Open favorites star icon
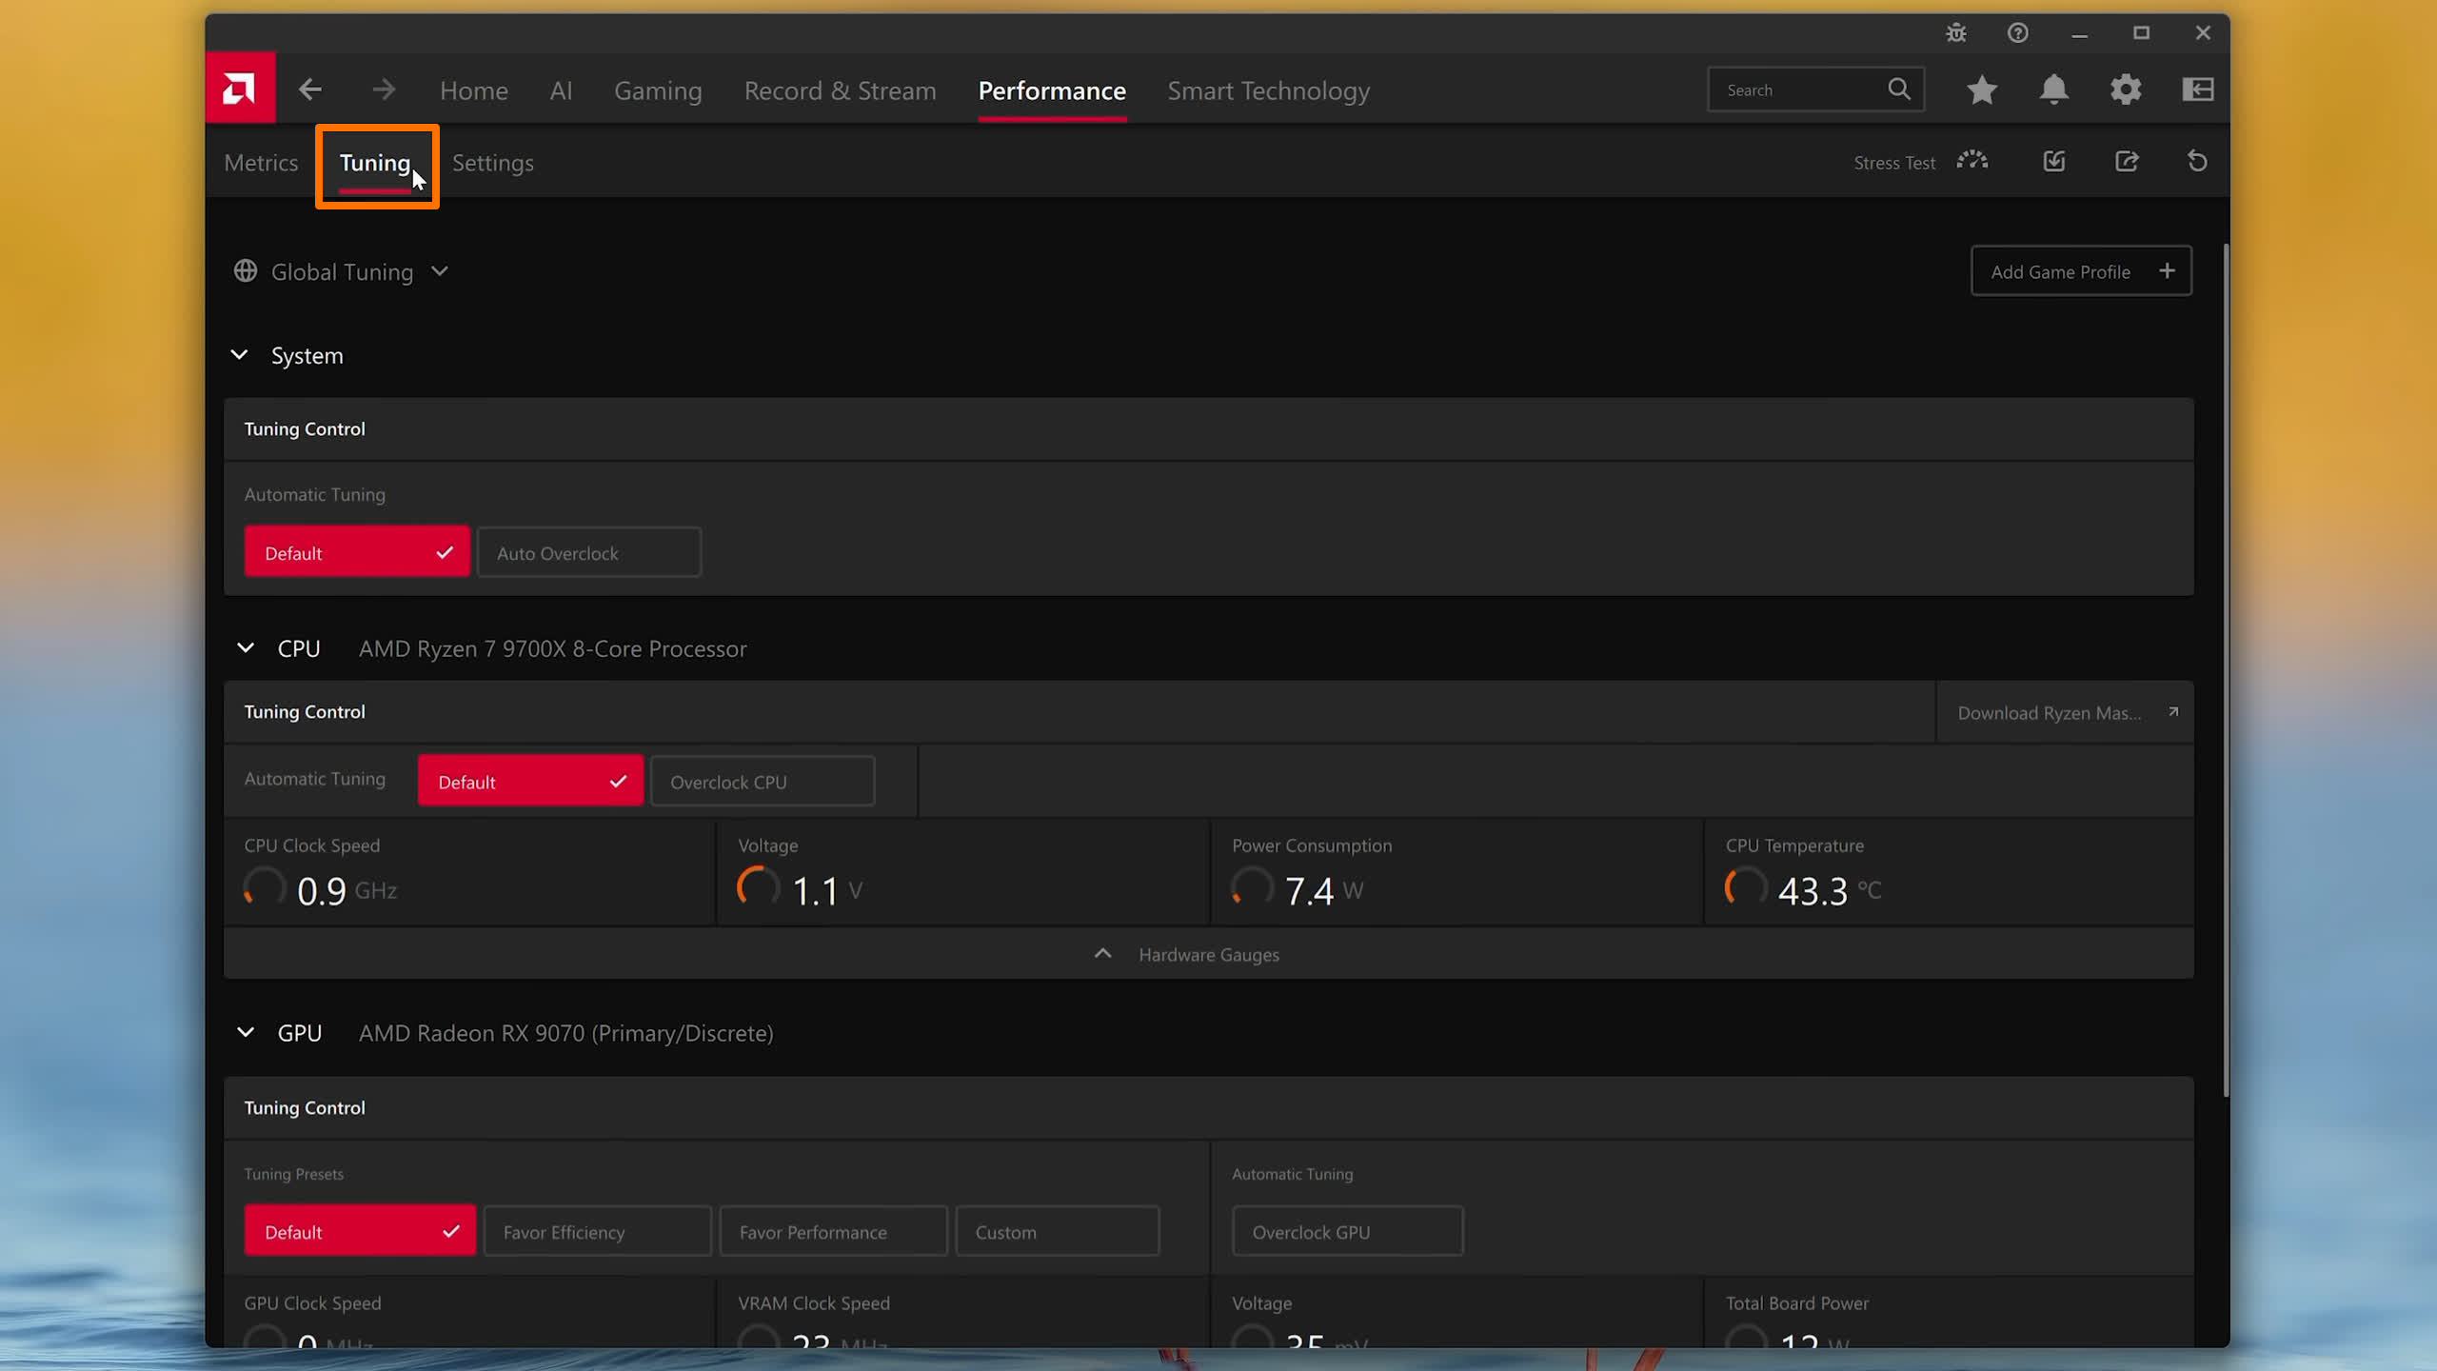 click(1983, 89)
